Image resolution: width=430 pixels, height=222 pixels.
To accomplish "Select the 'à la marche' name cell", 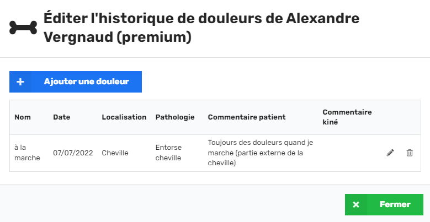I will (27, 153).
